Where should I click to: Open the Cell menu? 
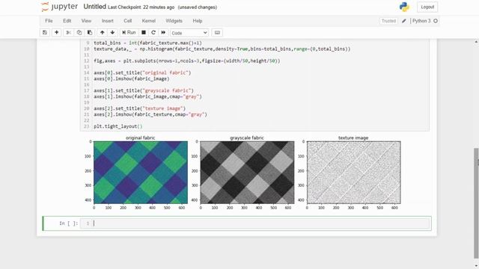click(x=128, y=21)
